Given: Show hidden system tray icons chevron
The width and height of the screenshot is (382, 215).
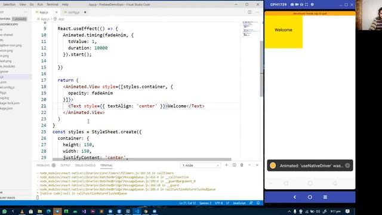Looking at the screenshot, I should coord(289,211).
